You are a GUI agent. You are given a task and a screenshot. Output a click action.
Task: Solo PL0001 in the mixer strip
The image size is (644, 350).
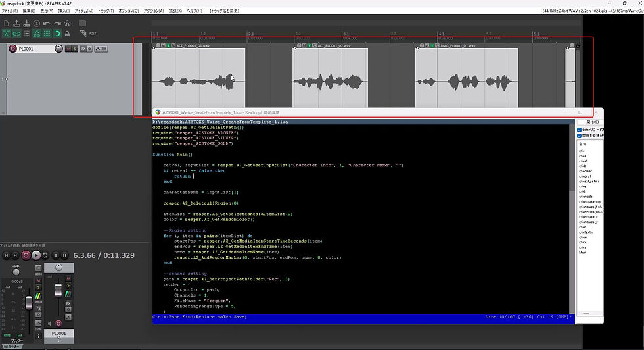[68, 286]
